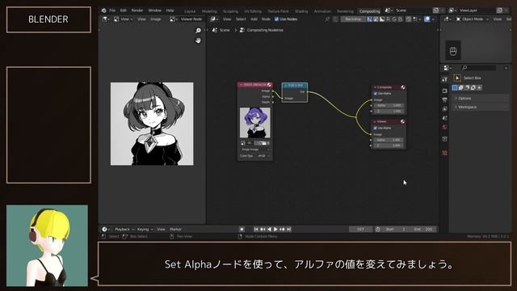
Task: Expand the Workspace panel
Action: (x=481, y=108)
